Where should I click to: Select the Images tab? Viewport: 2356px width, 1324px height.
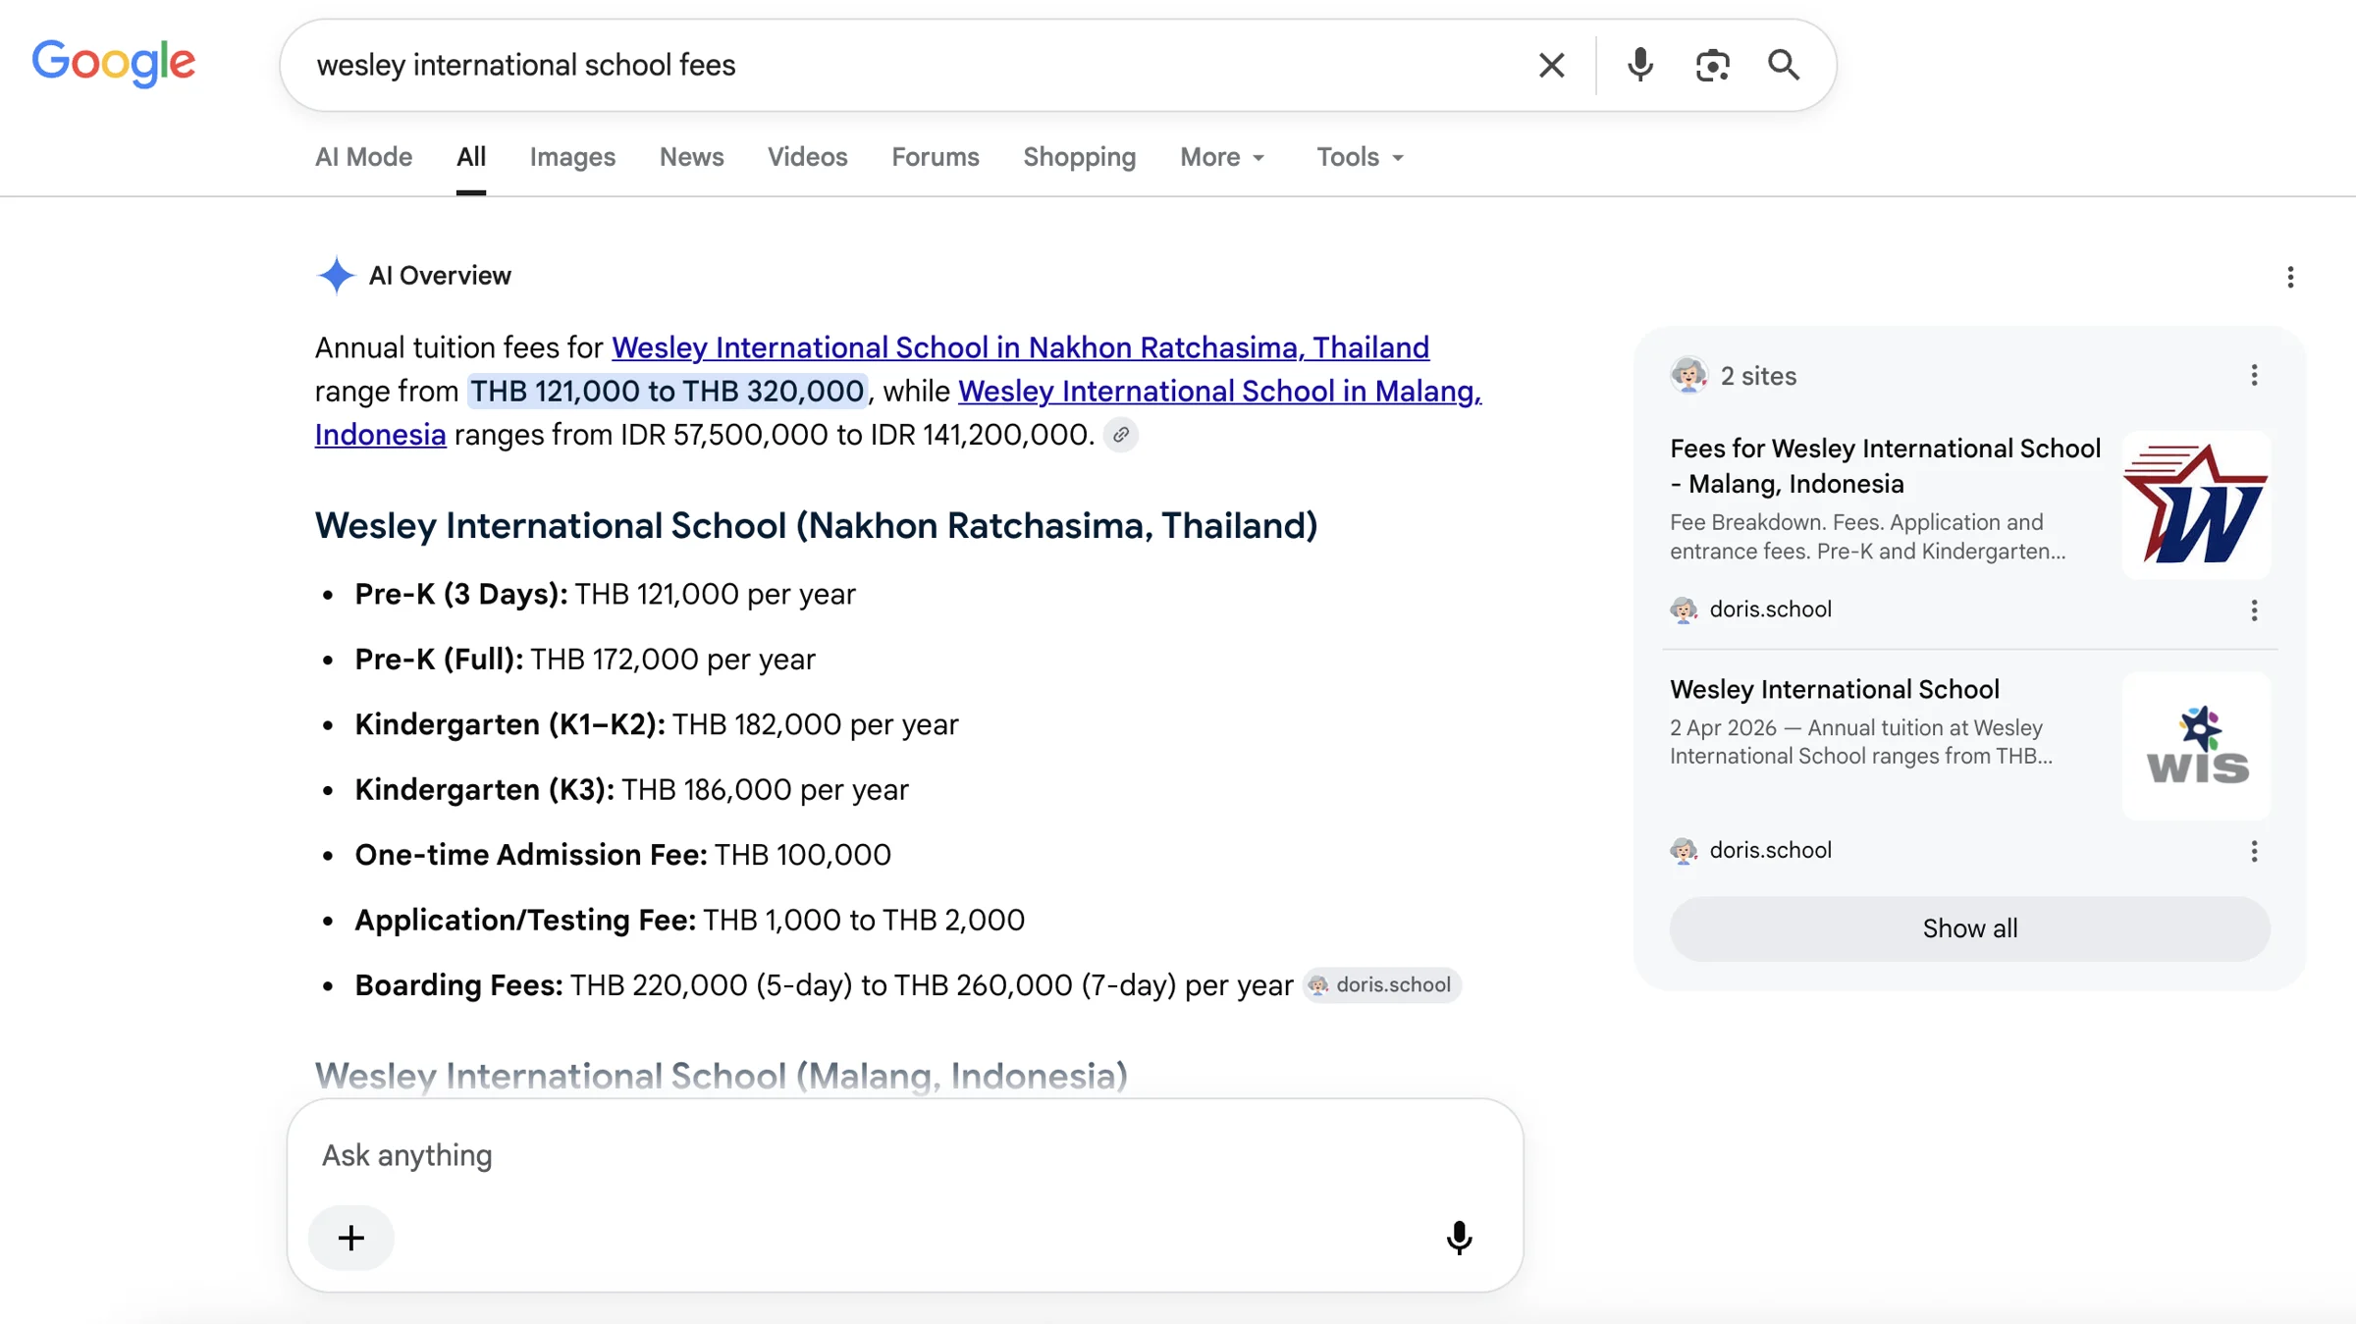[x=572, y=157]
